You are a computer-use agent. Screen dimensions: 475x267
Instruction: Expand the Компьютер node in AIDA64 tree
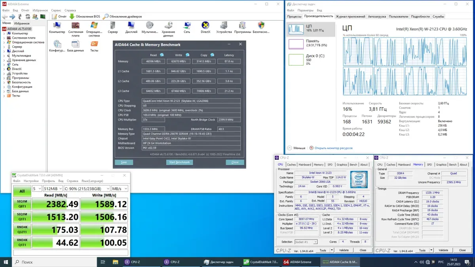4,34
